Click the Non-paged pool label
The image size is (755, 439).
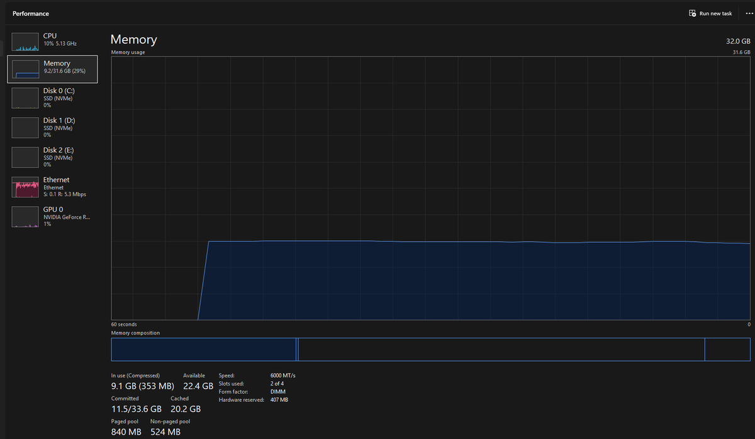coord(170,421)
